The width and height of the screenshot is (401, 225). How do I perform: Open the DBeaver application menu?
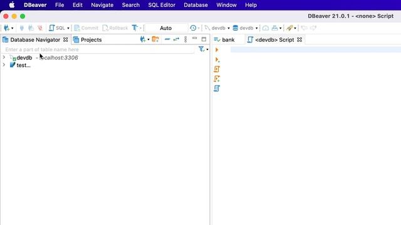tap(35, 5)
